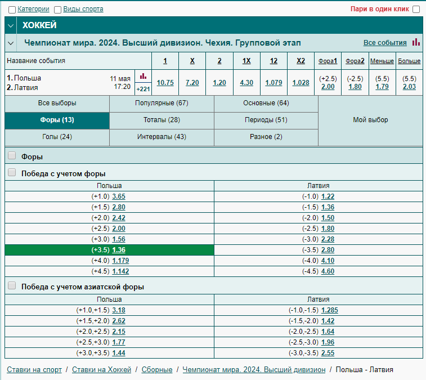Select over 5.5 total odds 2.03

[x=409, y=87]
